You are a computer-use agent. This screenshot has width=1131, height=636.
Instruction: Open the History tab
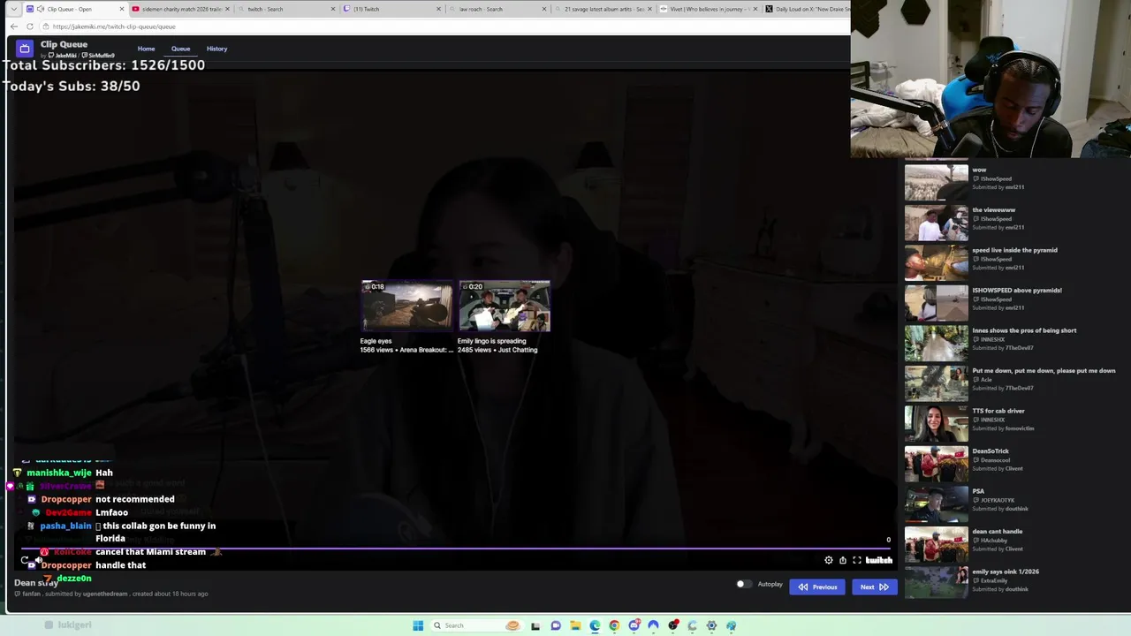coord(216,49)
